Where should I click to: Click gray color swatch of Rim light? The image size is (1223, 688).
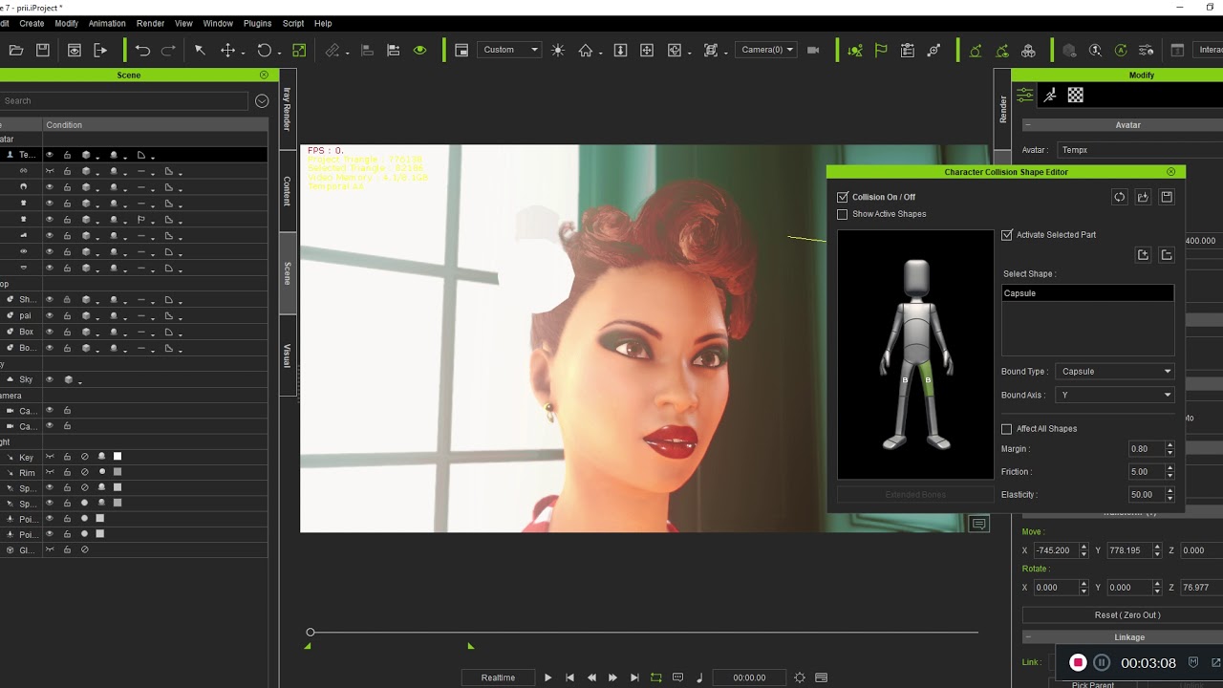point(118,472)
